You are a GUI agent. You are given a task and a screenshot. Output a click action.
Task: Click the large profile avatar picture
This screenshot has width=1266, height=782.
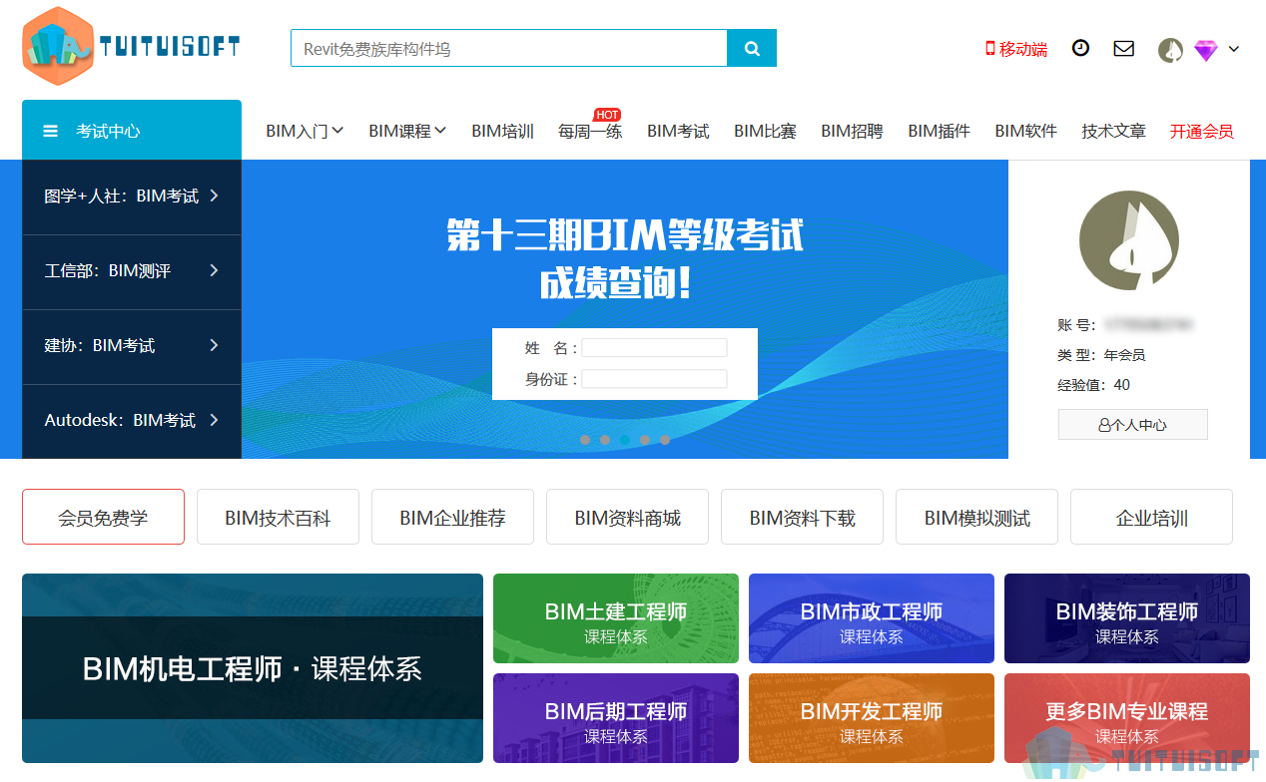pyautogui.click(x=1129, y=240)
